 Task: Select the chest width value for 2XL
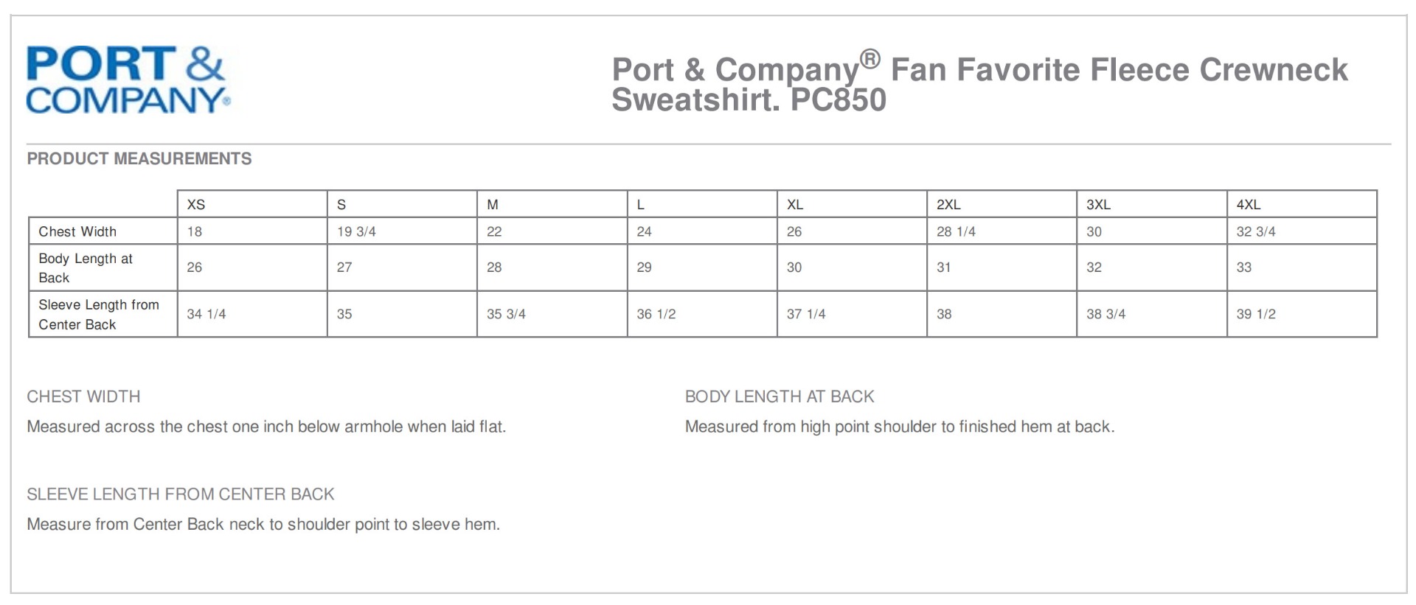[956, 231]
